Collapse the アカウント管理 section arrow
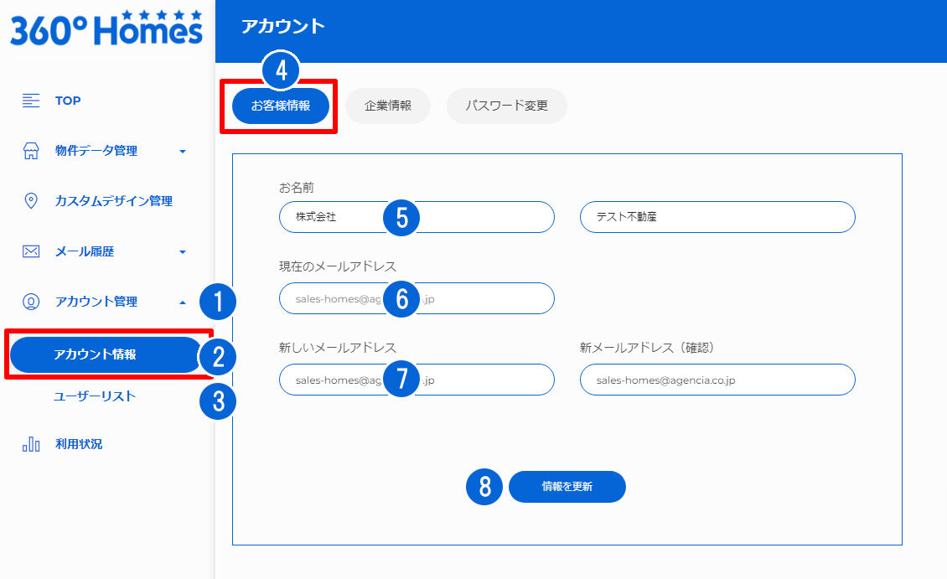The height and width of the screenshot is (579, 947). [183, 302]
